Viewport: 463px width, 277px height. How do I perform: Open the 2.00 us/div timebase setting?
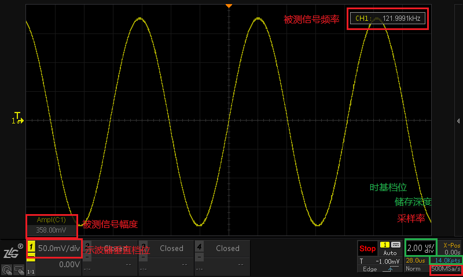[x=420, y=248]
